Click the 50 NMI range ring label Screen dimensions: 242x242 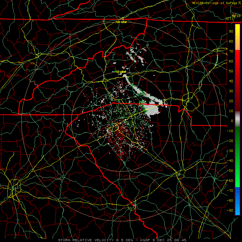(121, 72)
